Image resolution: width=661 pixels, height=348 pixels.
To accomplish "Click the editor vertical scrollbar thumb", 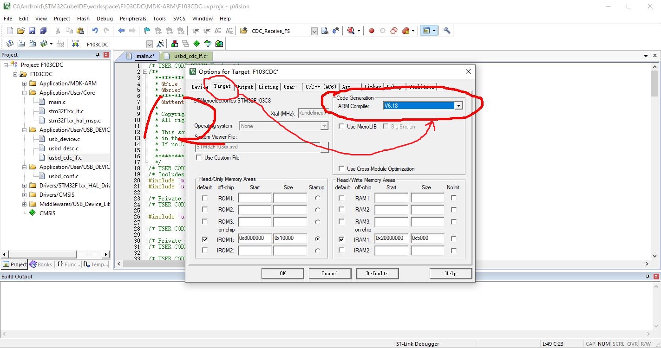I will (x=655, y=83).
